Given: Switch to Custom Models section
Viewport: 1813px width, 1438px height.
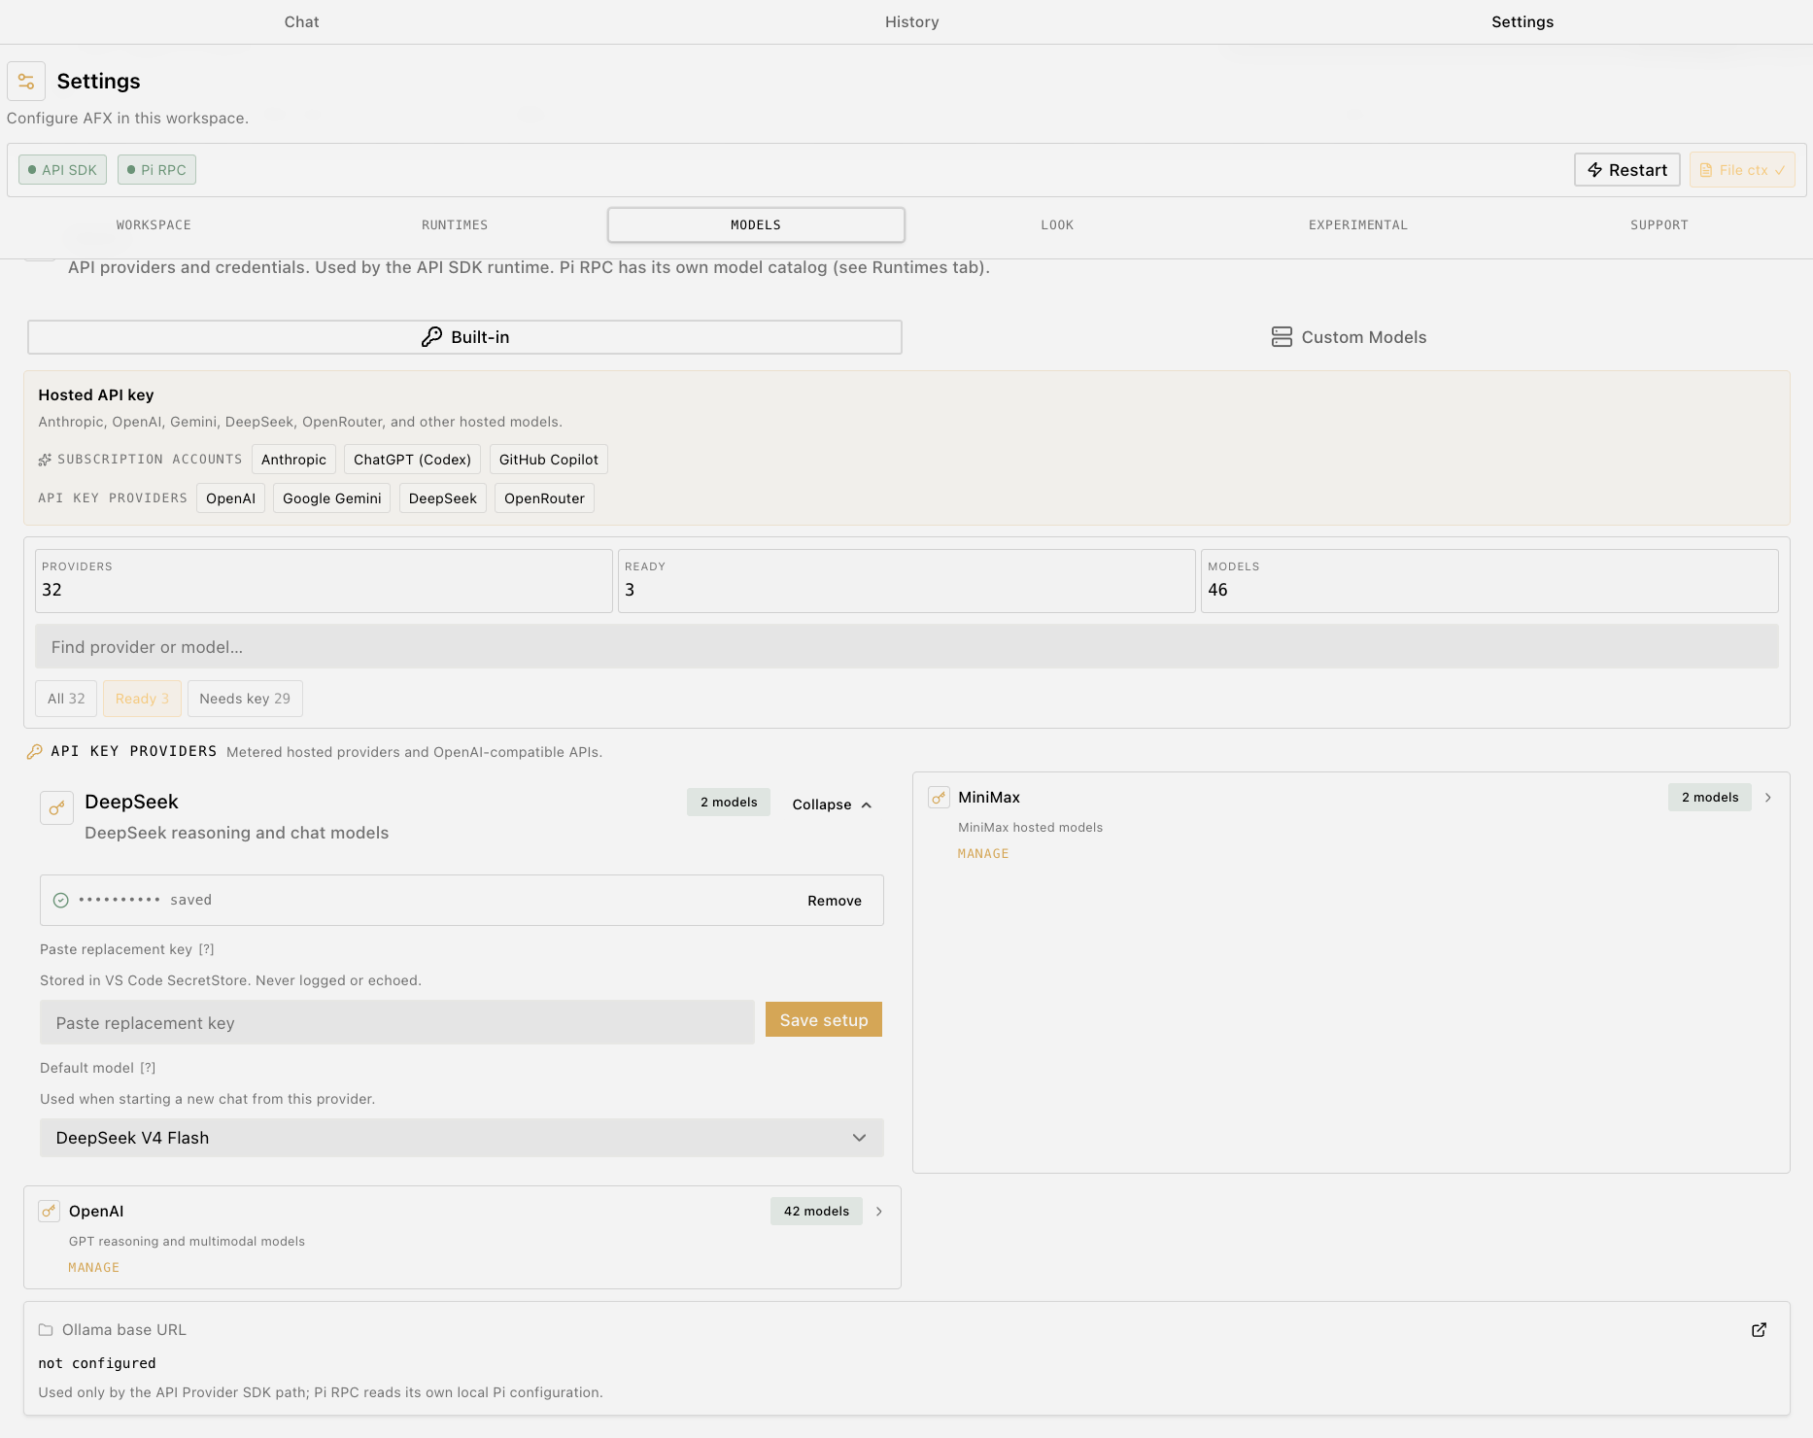Looking at the screenshot, I should (1349, 337).
